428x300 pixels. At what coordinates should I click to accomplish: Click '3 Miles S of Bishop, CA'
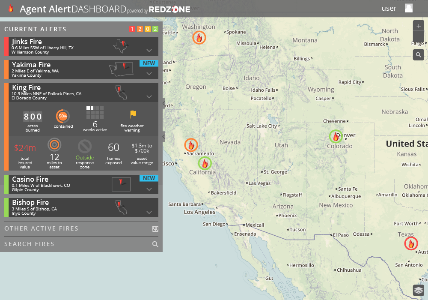click(34, 209)
